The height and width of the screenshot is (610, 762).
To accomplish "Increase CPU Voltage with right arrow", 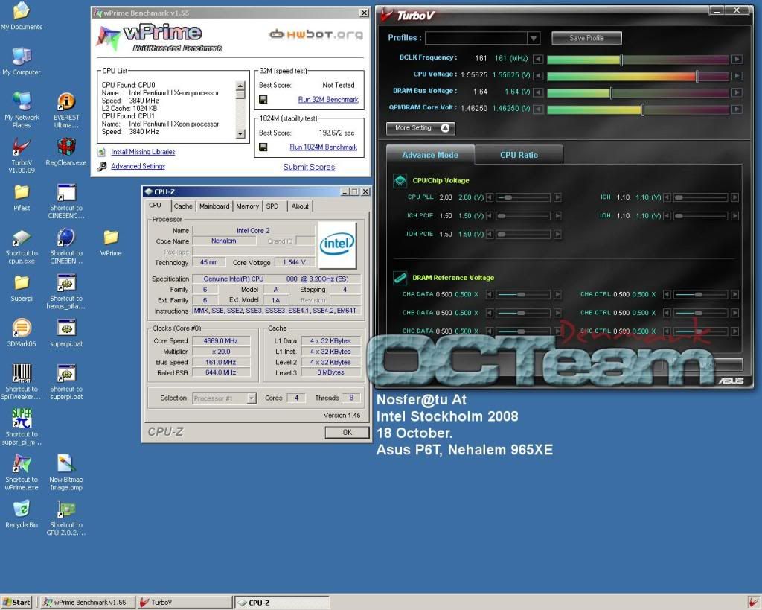I will click(737, 76).
